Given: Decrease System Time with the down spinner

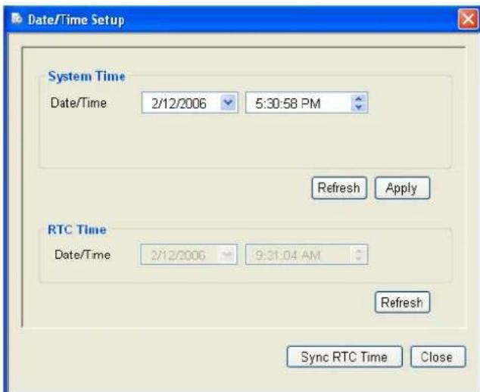Looking at the screenshot, I should tap(359, 107).
